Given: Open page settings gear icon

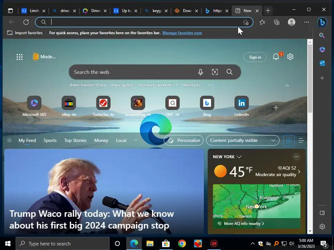Looking at the screenshot, I should coord(290,57).
